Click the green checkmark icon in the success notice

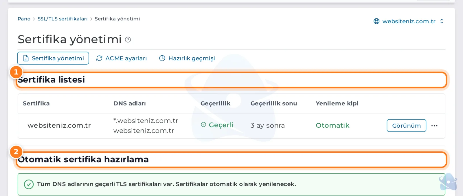[29, 184]
